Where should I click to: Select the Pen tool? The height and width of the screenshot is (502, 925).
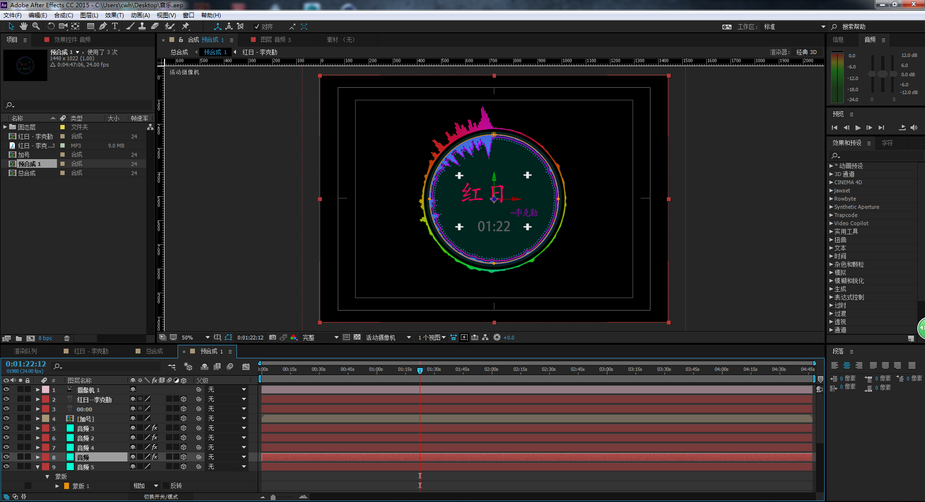pos(103,27)
